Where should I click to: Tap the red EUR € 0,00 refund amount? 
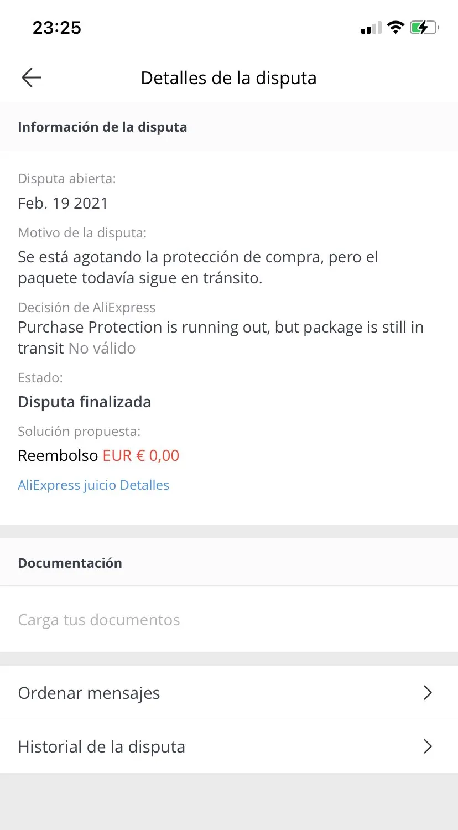pyautogui.click(x=141, y=455)
